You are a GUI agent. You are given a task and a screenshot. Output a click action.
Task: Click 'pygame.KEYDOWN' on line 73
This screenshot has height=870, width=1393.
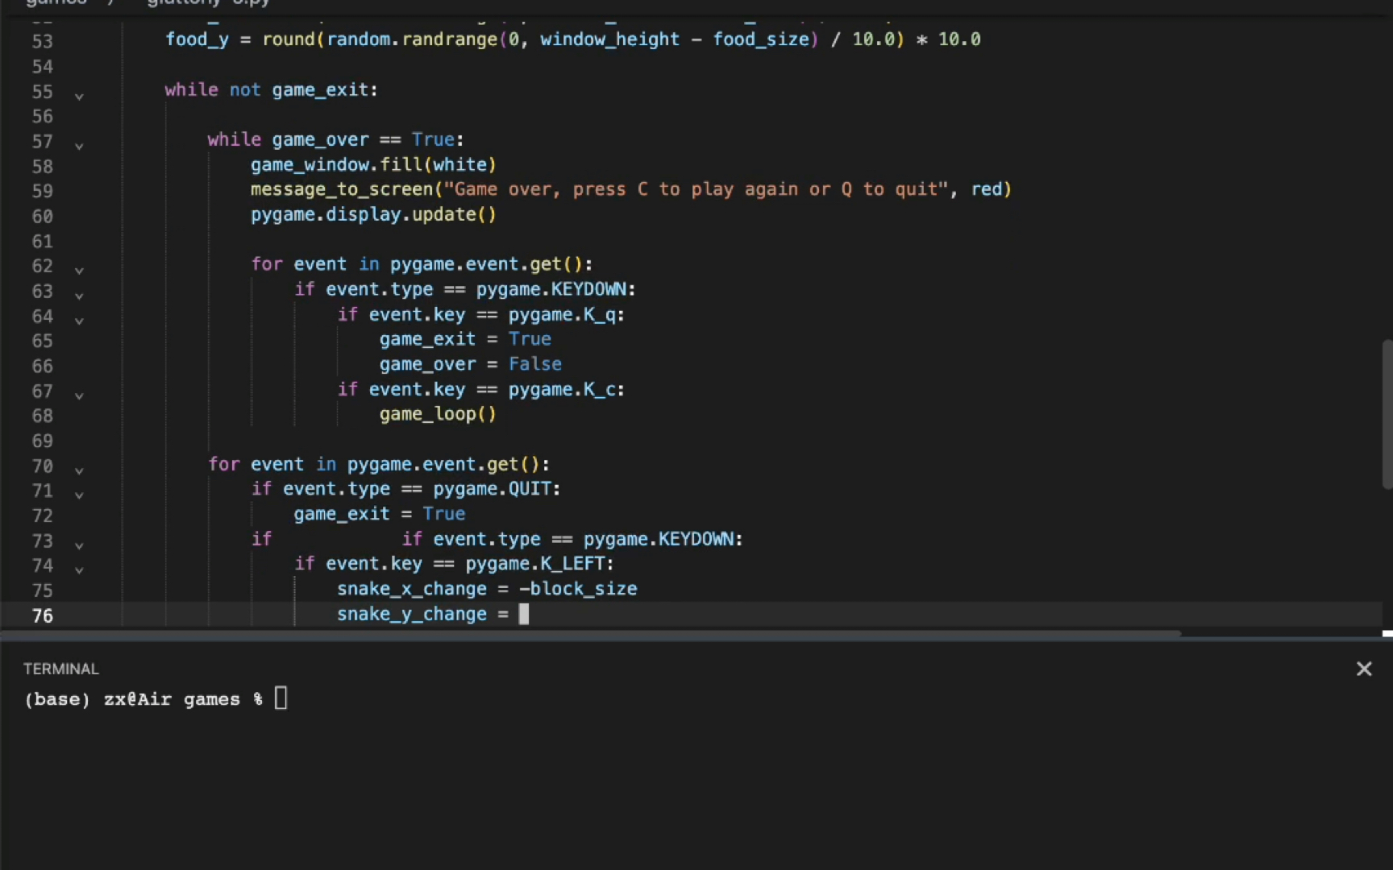point(659,539)
